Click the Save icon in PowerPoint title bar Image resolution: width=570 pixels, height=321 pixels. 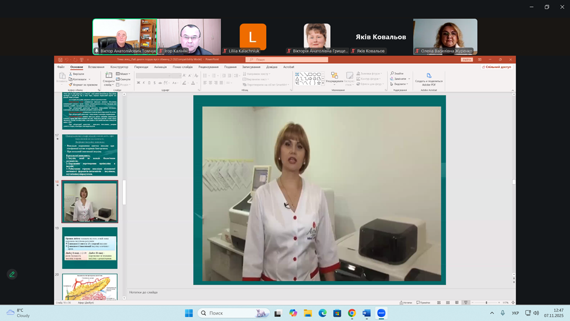pos(60,59)
